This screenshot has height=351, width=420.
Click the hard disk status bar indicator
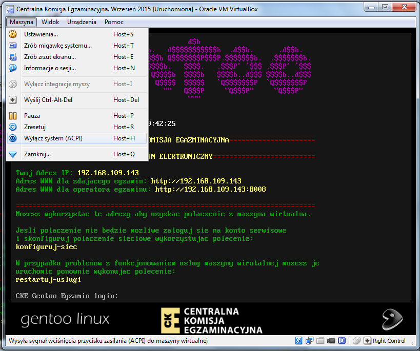click(298, 341)
